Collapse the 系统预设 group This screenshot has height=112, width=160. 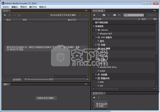93,26
